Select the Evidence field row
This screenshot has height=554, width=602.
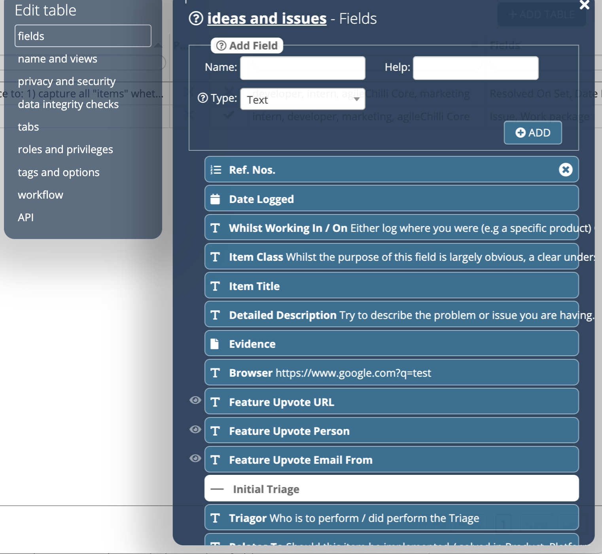click(392, 343)
